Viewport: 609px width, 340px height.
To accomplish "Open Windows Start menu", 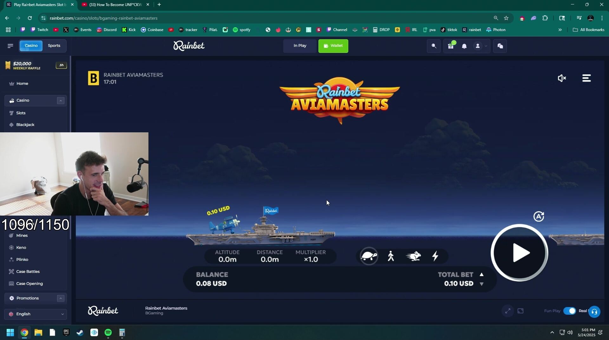I will (x=10, y=333).
